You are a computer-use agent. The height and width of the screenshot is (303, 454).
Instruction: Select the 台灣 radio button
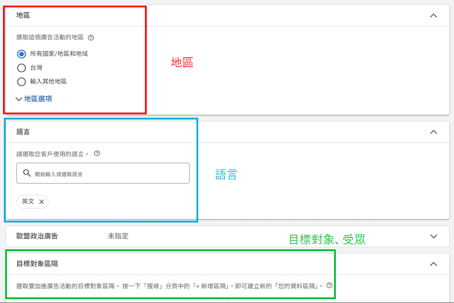[x=21, y=68]
